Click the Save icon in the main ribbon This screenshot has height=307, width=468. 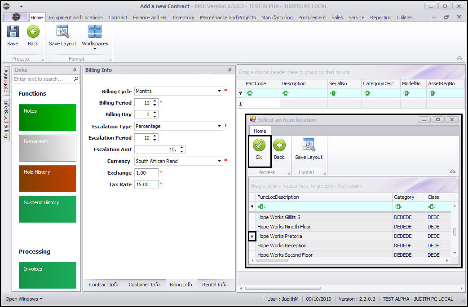pyautogui.click(x=13, y=32)
